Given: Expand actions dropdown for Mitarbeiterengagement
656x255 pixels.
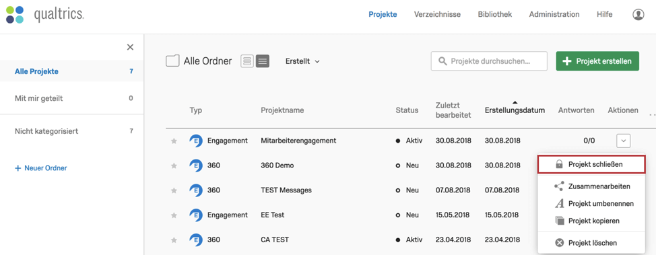Looking at the screenshot, I should coord(624,141).
